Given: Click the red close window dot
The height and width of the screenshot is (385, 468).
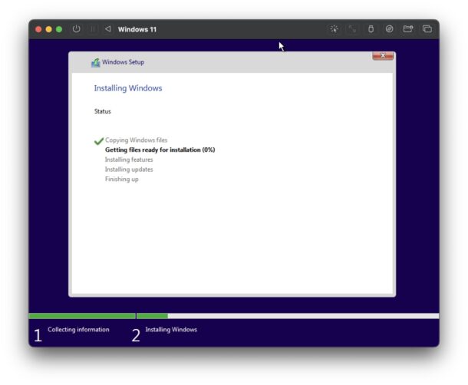Looking at the screenshot, I should click(x=38, y=29).
